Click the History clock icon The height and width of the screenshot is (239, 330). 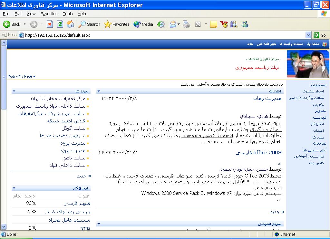point(161,24)
